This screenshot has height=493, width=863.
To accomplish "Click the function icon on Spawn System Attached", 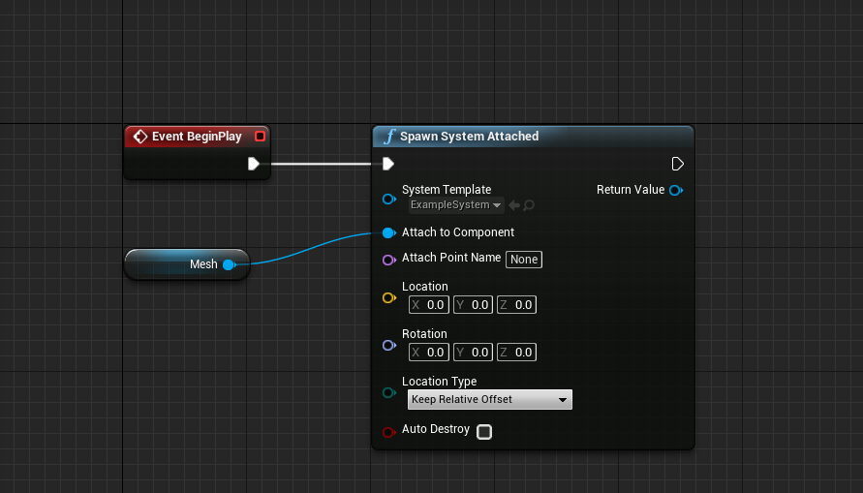I will 389,137.
